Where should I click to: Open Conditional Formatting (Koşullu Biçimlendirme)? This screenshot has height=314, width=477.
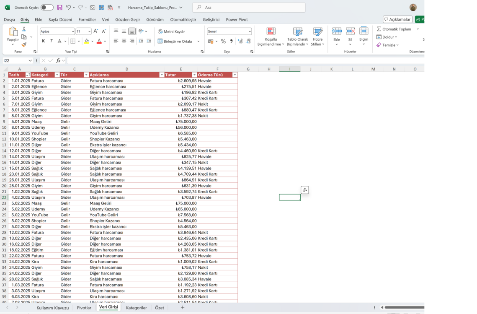tap(271, 36)
